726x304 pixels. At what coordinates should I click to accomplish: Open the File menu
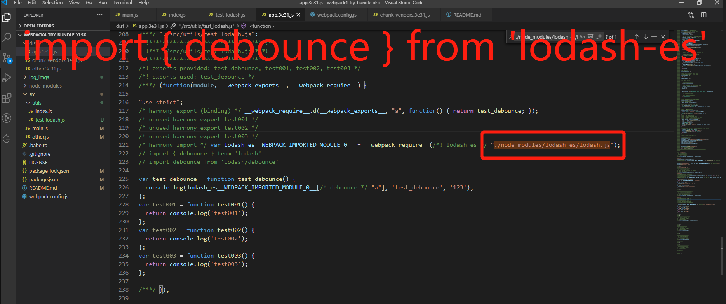tap(17, 3)
